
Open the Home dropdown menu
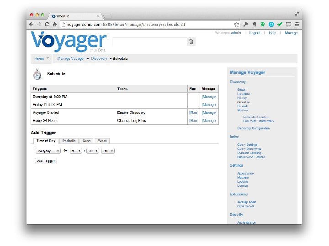42,59
